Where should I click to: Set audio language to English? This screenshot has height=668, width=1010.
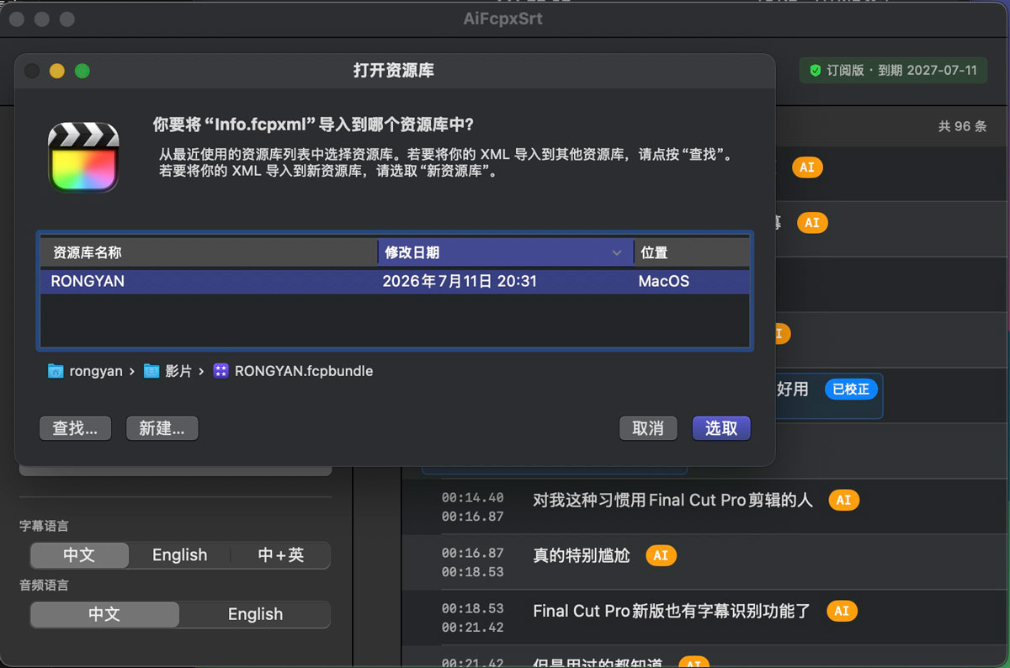tap(255, 614)
